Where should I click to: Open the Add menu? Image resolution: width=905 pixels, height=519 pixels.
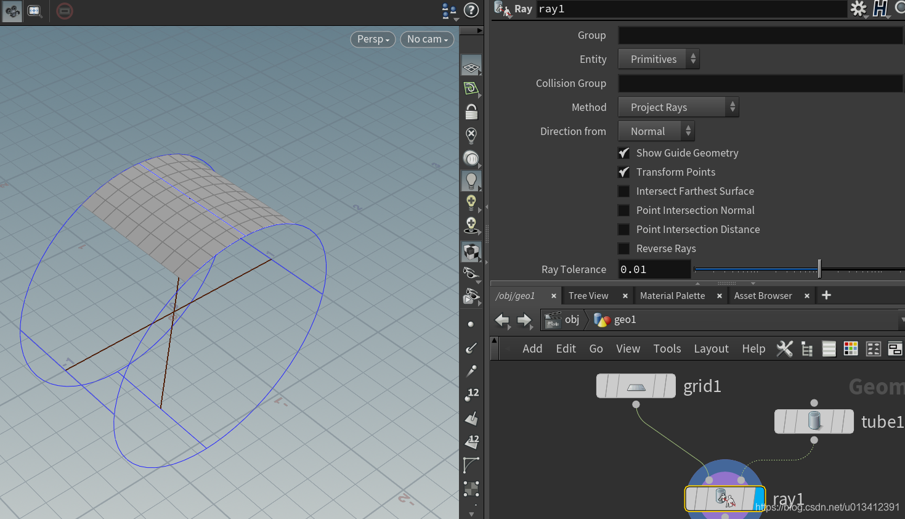(532, 349)
